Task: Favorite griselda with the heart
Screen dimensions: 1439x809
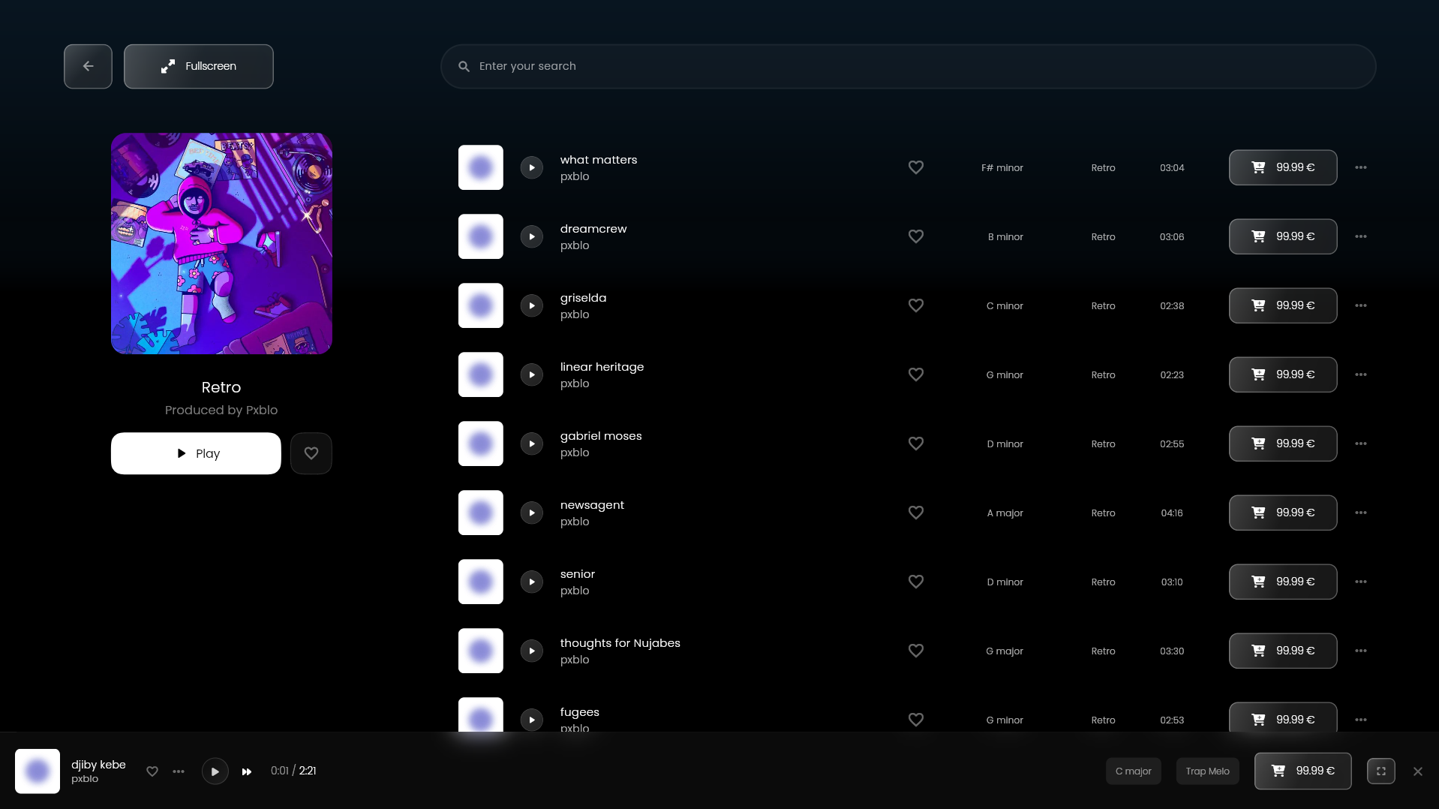Action: click(916, 305)
